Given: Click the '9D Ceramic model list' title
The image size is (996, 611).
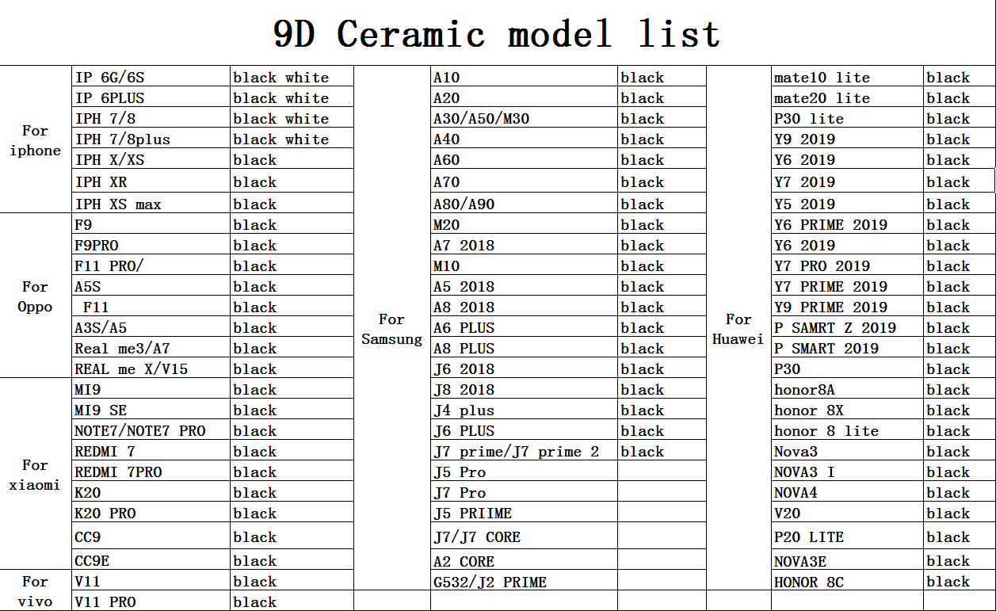Looking at the screenshot, I should (x=497, y=34).
